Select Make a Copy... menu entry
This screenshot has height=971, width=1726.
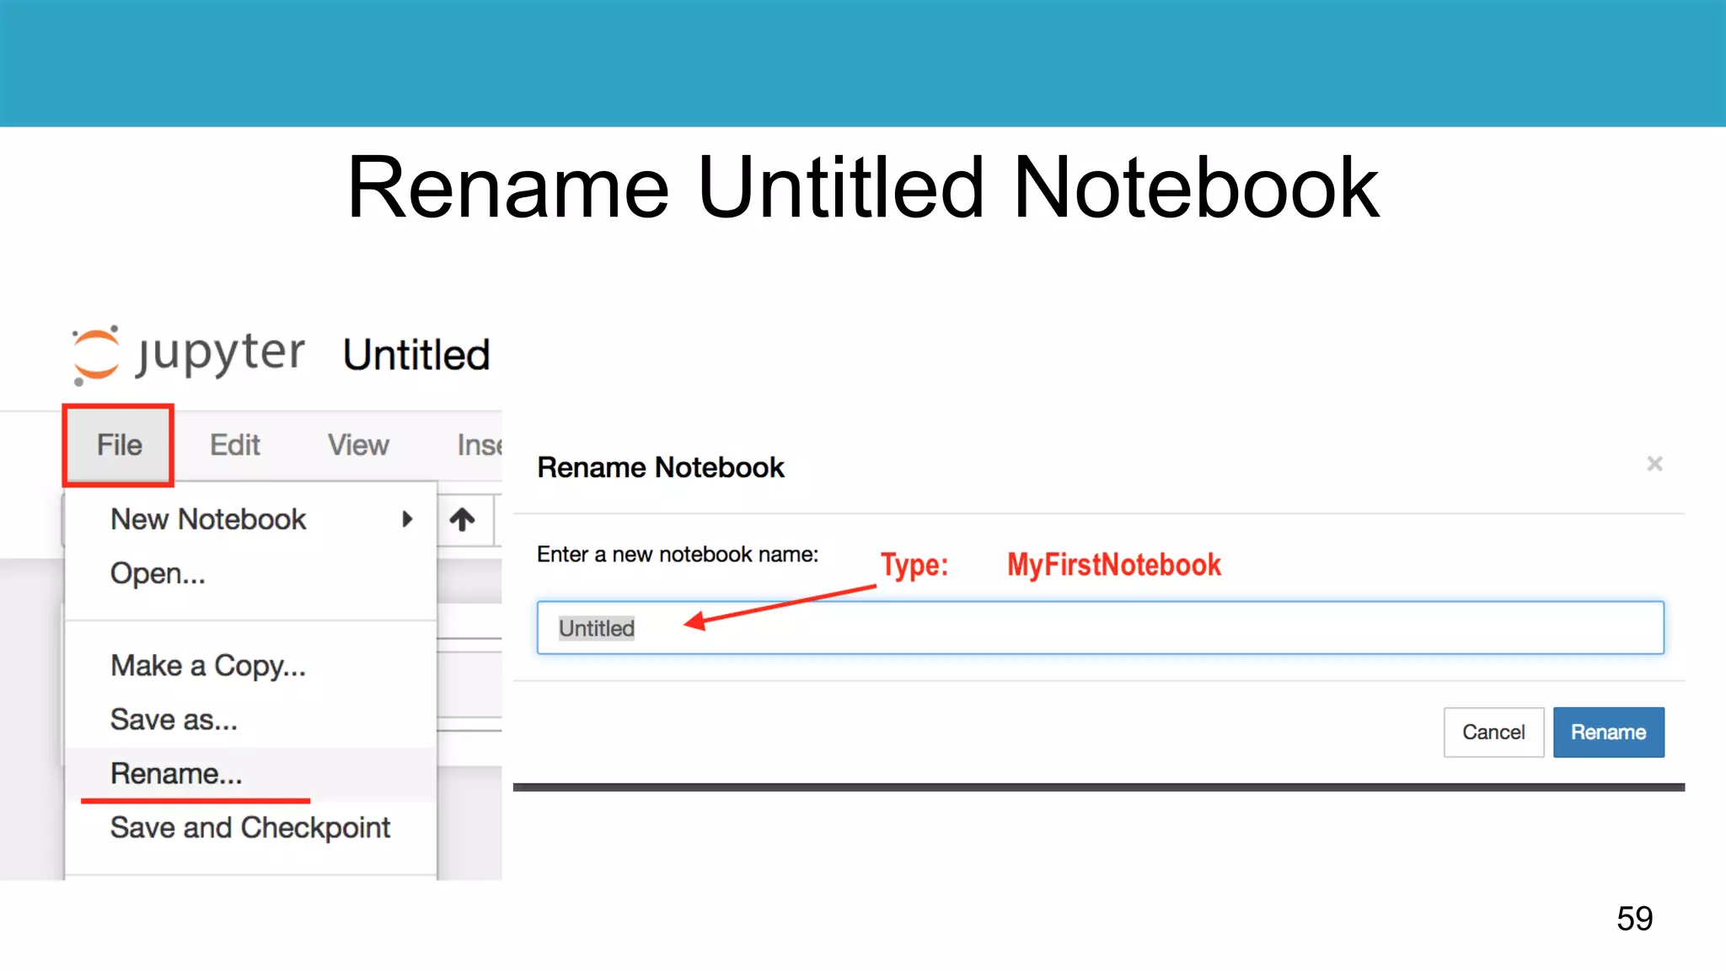point(251,666)
